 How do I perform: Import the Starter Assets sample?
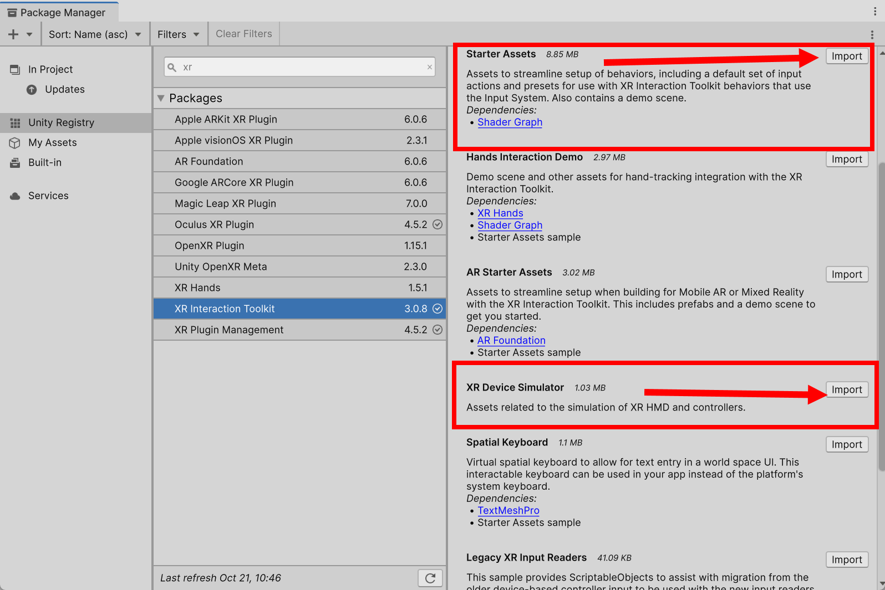pos(847,56)
